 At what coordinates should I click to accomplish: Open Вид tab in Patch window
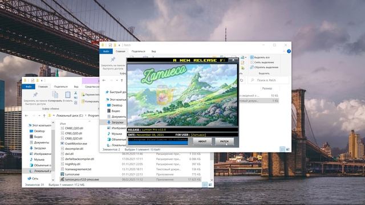point(153,51)
